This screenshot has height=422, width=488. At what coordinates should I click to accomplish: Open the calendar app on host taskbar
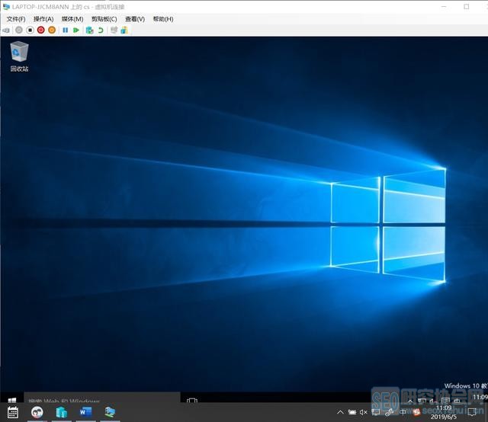tap(13, 412)
